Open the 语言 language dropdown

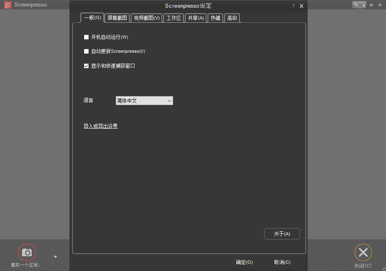click(169, 100)
